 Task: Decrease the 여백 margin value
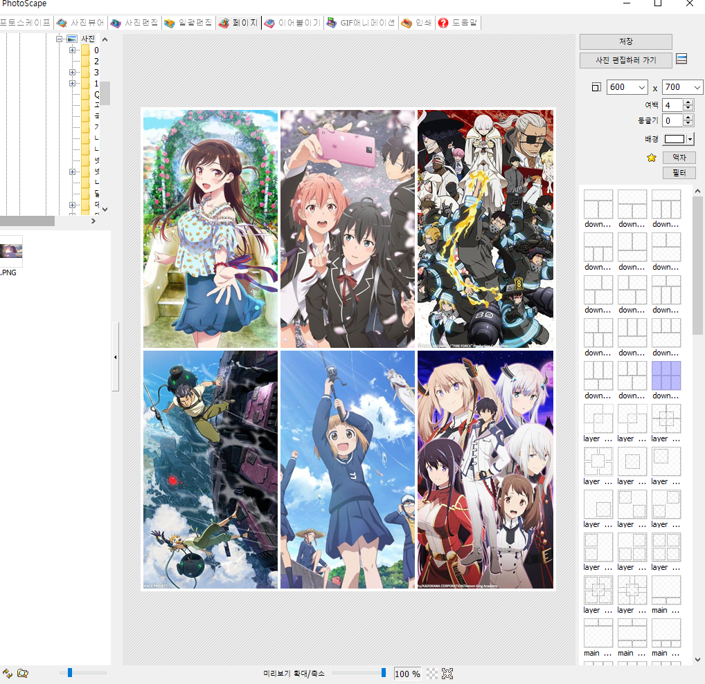tap(688, 108)
